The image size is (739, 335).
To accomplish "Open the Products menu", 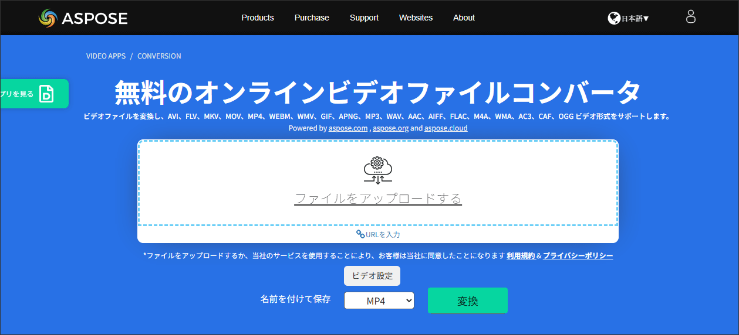I will (258, 18).
